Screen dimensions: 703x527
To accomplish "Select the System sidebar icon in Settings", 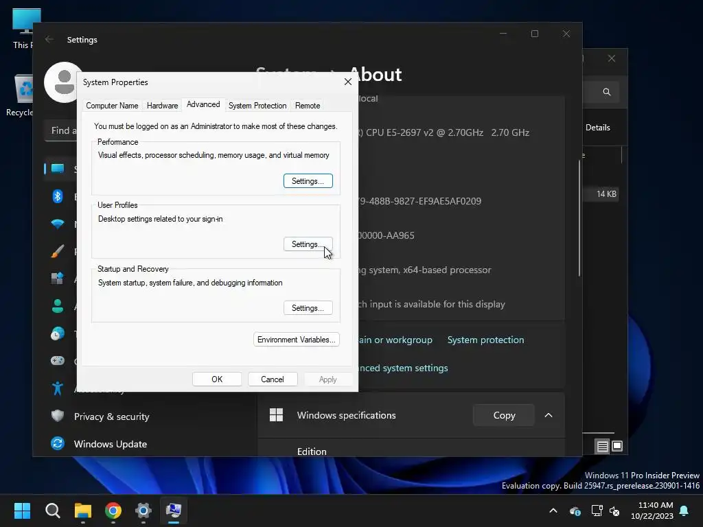I will pyautogui.click(x=58, y=169).
